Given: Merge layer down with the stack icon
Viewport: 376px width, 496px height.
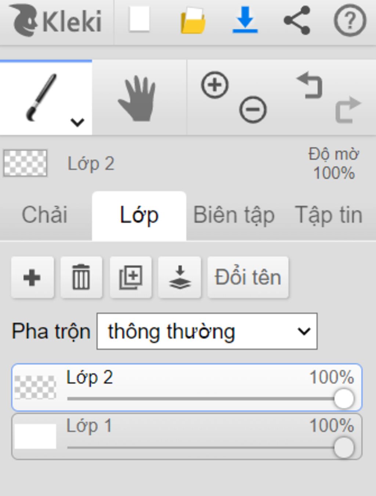Looking at the screenshot, I should coord(180,277).
